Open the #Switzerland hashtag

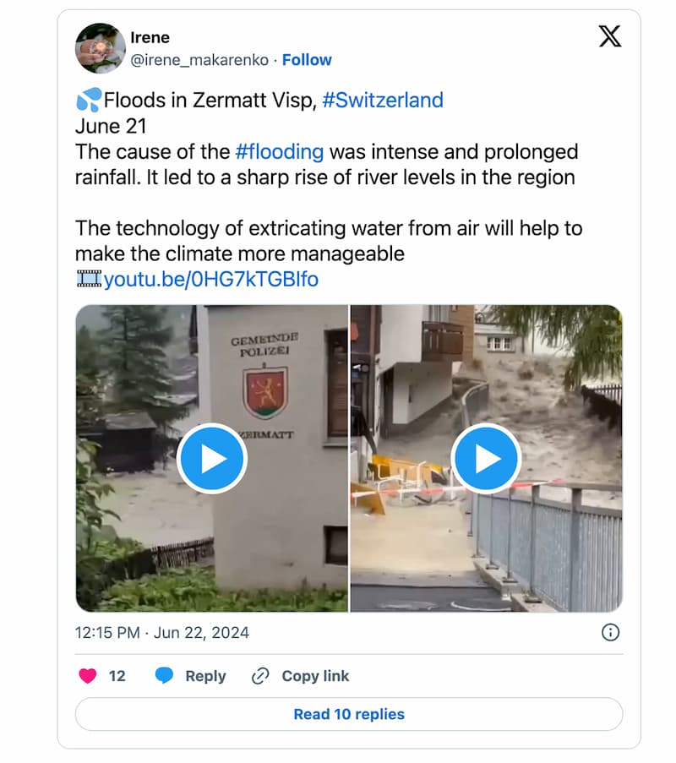pos(383,101)
